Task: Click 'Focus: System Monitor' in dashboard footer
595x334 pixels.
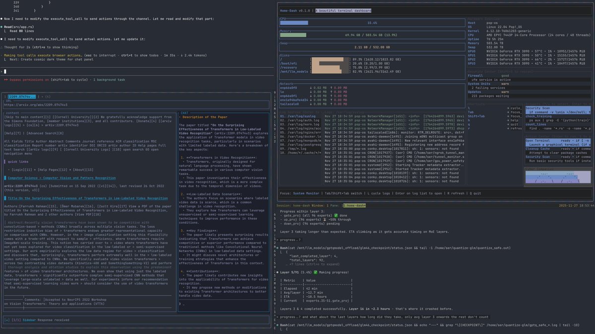Action: coord(299,193)
